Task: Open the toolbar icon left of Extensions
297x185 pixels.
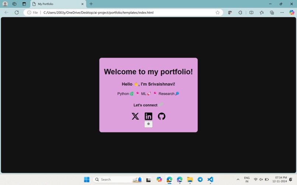Action: 230,12
